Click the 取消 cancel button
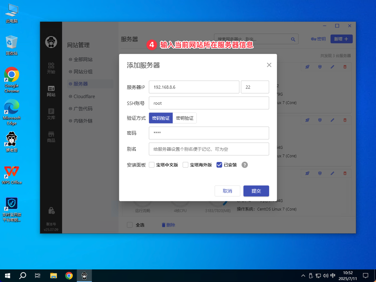The image size is (376, 282). coord(227,191)
